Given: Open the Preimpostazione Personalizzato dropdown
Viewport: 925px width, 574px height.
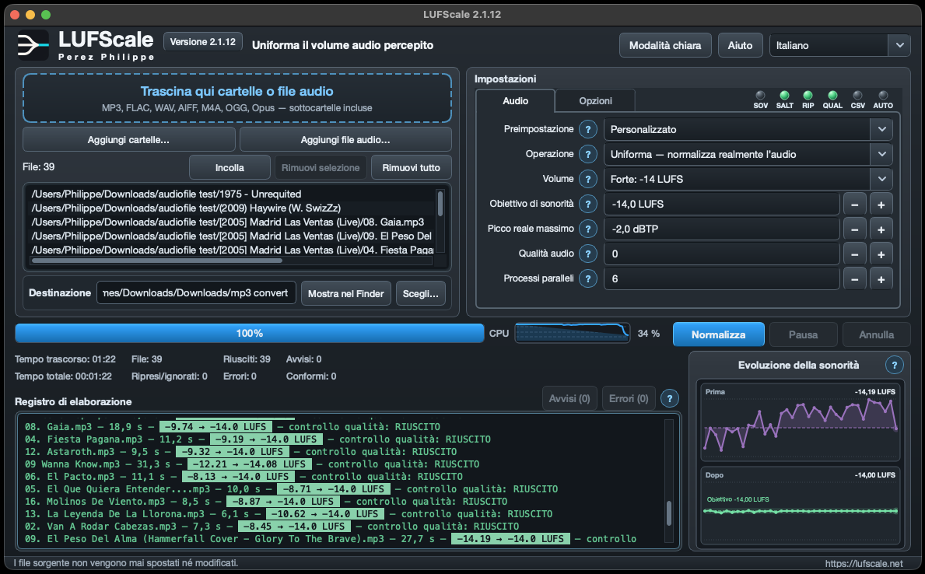Looking at the screenshot, I should click(x=748, y=129).
